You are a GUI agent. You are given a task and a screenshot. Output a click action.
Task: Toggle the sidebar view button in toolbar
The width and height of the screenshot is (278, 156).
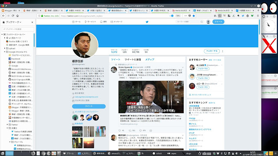pos(220,16)
